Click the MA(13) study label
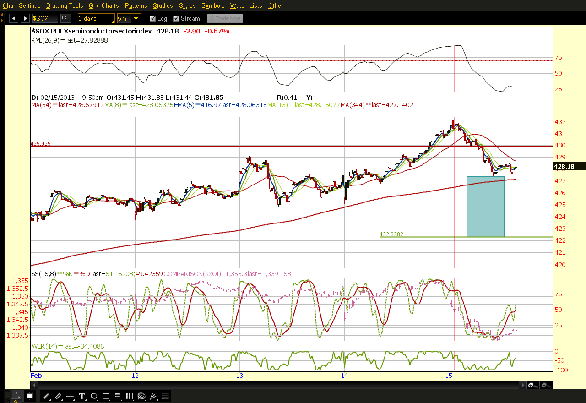The height and width of the screenshot is (403, 586). [x=277, y=105]
